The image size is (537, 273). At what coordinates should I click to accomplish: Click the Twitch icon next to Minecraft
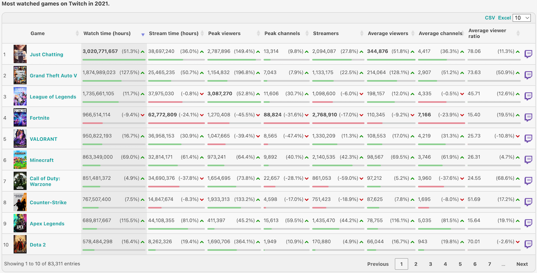click(528, 160)
